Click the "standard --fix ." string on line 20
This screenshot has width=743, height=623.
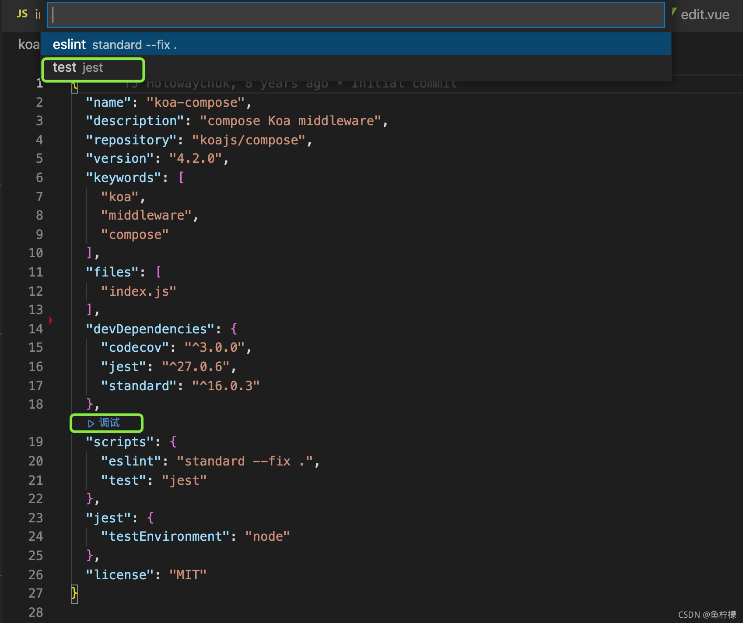[245, 461]
